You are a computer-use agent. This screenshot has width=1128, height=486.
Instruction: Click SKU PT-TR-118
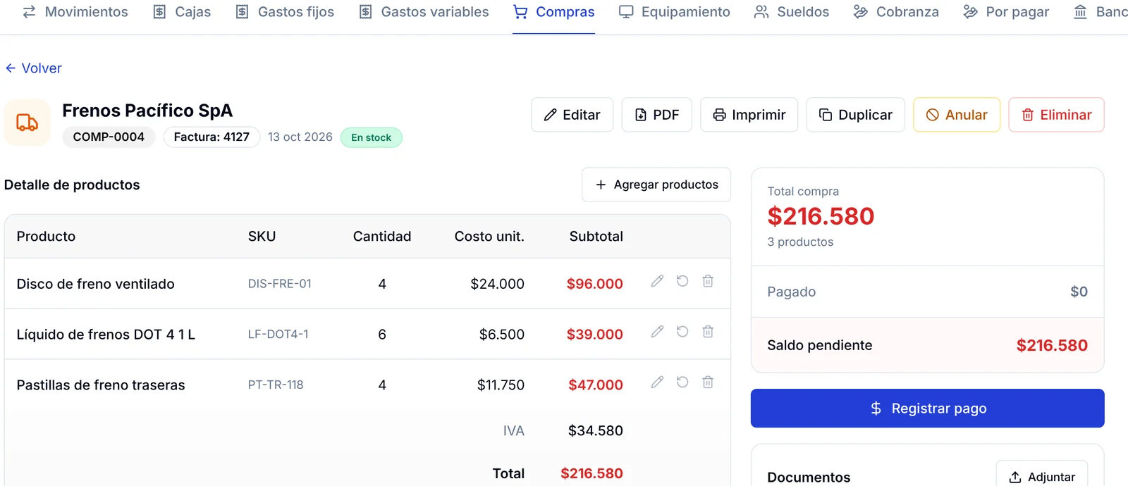[x=276, y=385]
